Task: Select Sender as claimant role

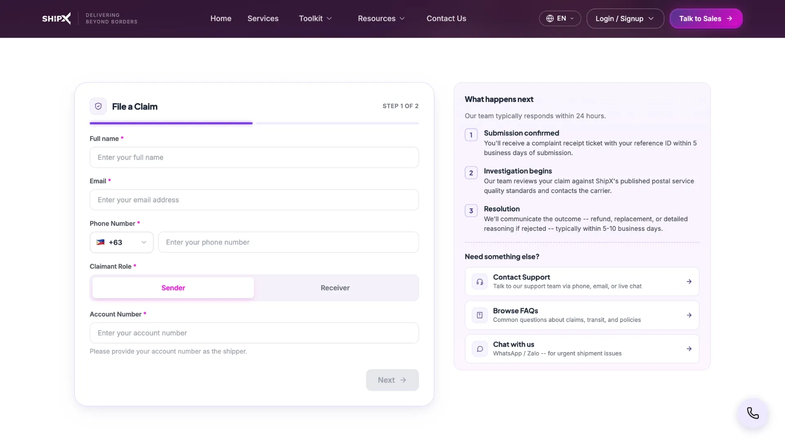Action: click(x=173, y=288)
